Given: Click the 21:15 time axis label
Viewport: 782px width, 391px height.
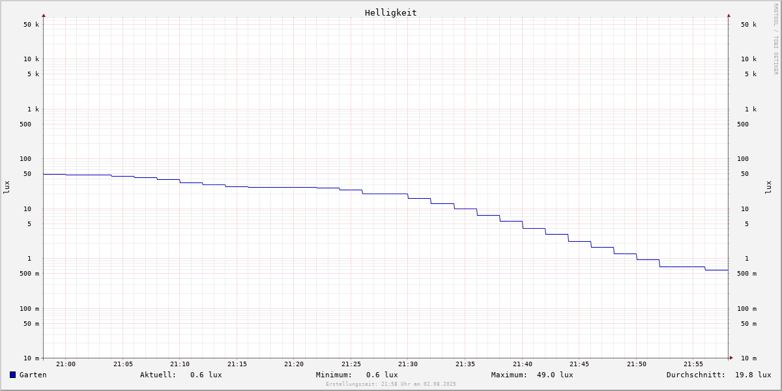Looking at the screenshot, I should (237, 364).
